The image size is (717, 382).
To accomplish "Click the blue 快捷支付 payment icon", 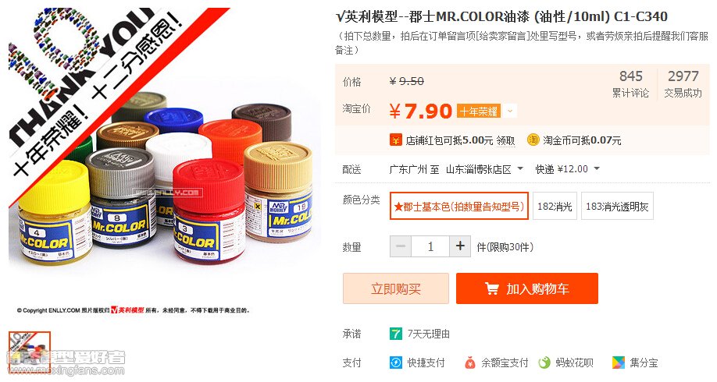I will pyautogui.click(x=395, y=363).
